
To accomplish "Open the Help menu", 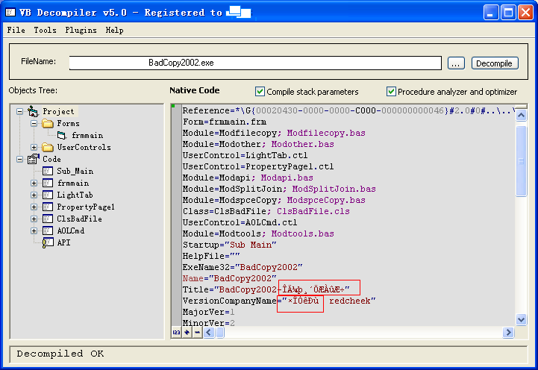I will 115,30.
